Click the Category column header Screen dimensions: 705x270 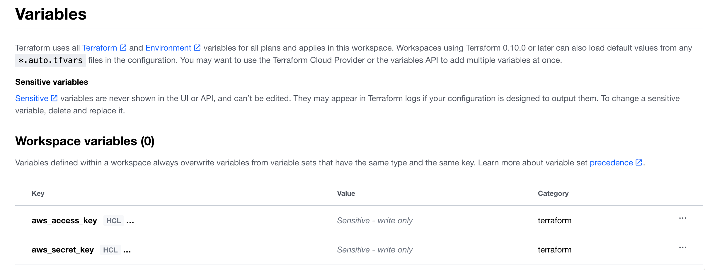click(x=553, y=193)
